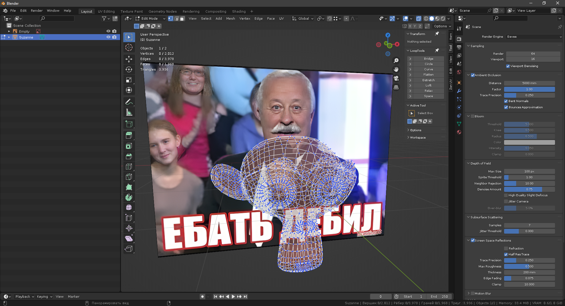Click the LoopTools Relax button
The width and height of the screenshot is (565, 306).
click(428, 91)
